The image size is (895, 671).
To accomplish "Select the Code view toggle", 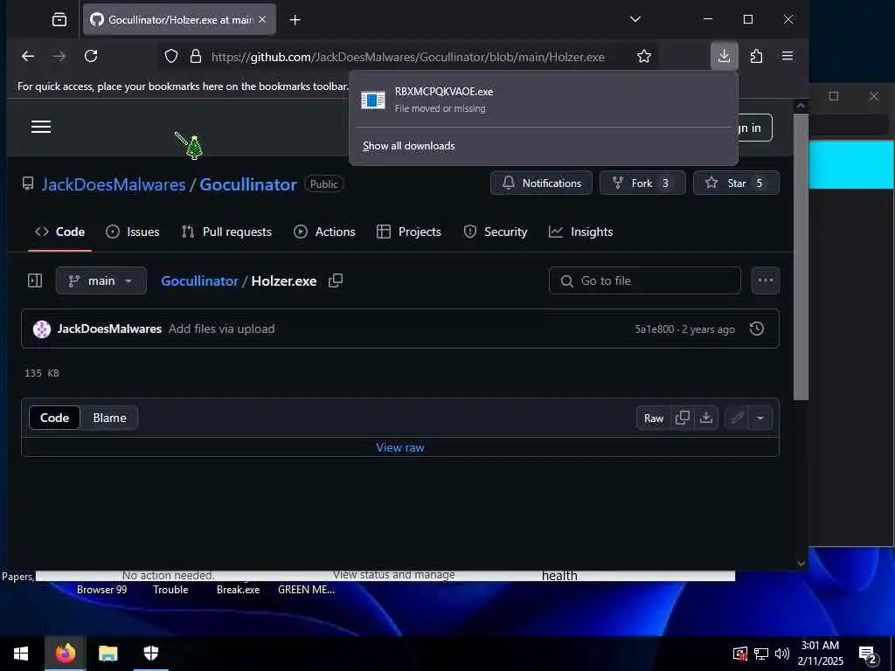I will pyautogui.click(x=54, y=418).
